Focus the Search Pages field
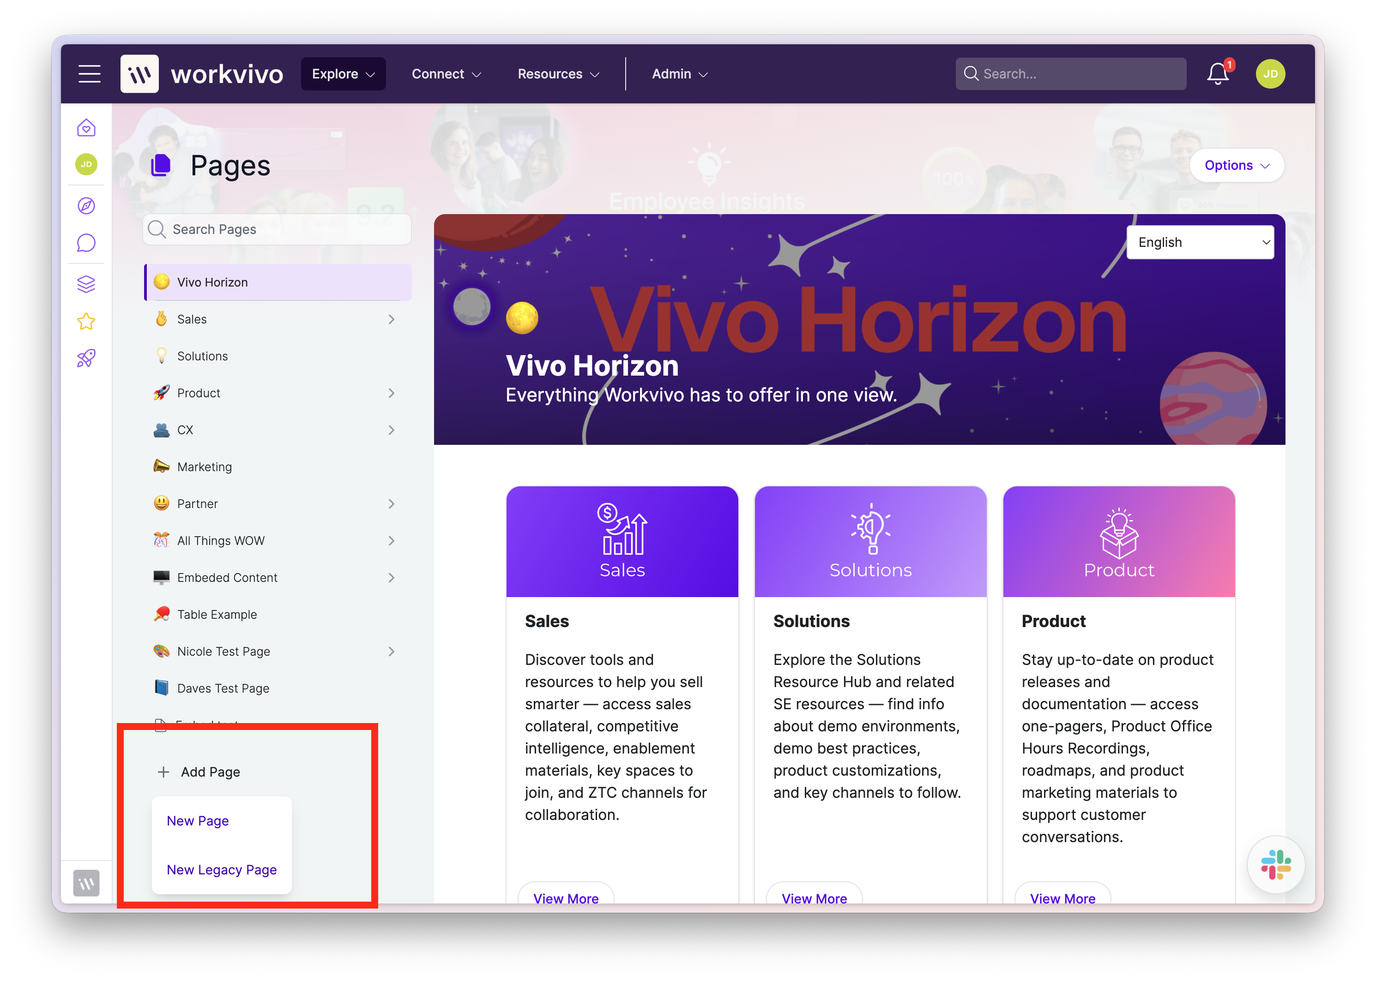The image size is (1376, 981). [278, 229]
